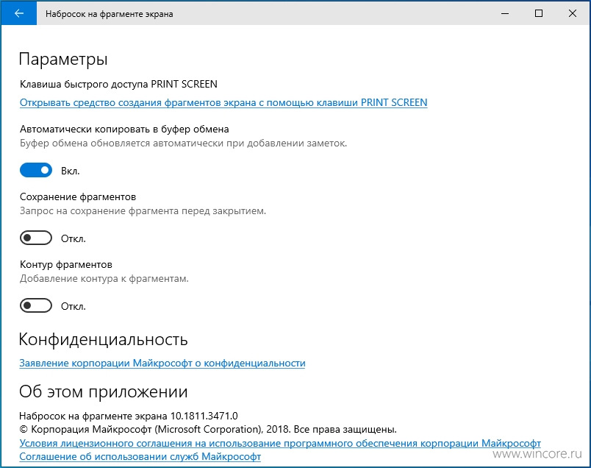Click label Клавиша быстрого доступа PRINT SCREEN
Image resolution: width=591 pixels, height=468 pixels.
118,84
